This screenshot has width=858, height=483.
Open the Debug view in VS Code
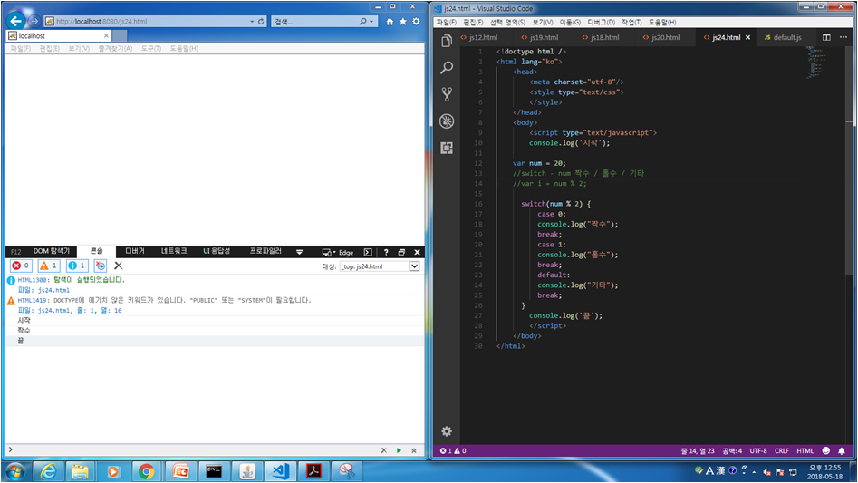click(x=447, y=121)
